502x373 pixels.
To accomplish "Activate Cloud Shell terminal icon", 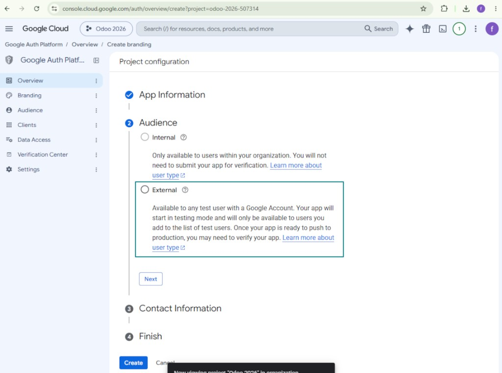I will (443, 29).
